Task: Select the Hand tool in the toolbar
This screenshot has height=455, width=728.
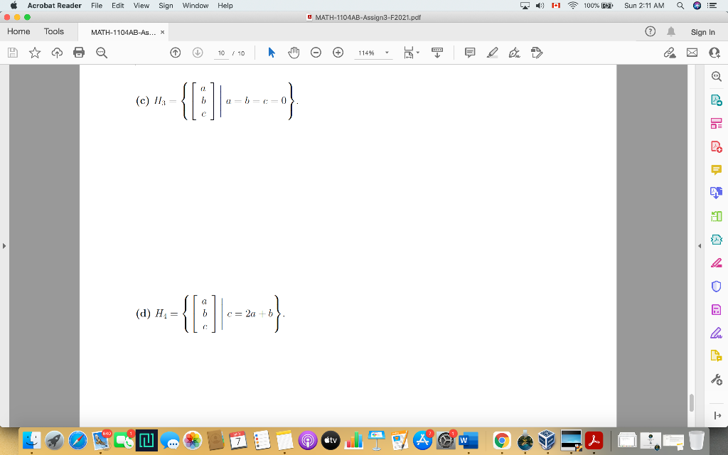Action: click(x=294, y=52)
